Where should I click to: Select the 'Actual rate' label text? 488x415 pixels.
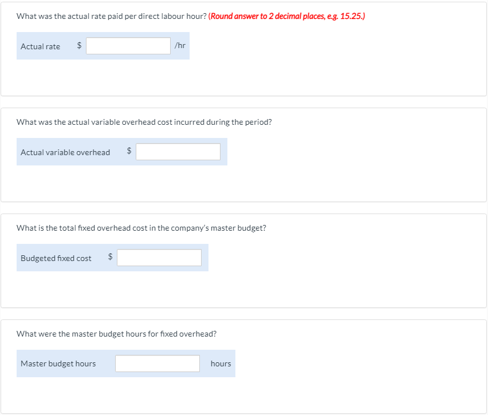(x=41, y=46)
